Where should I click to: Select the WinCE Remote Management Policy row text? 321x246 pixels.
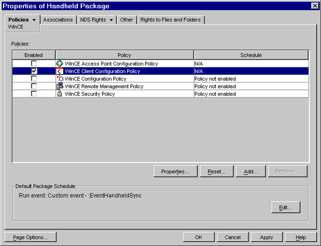104,86
